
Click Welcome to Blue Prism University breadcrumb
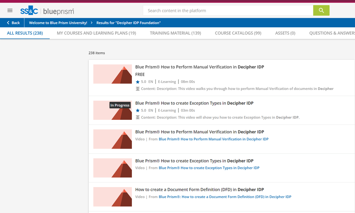click(x=58, y=23)
